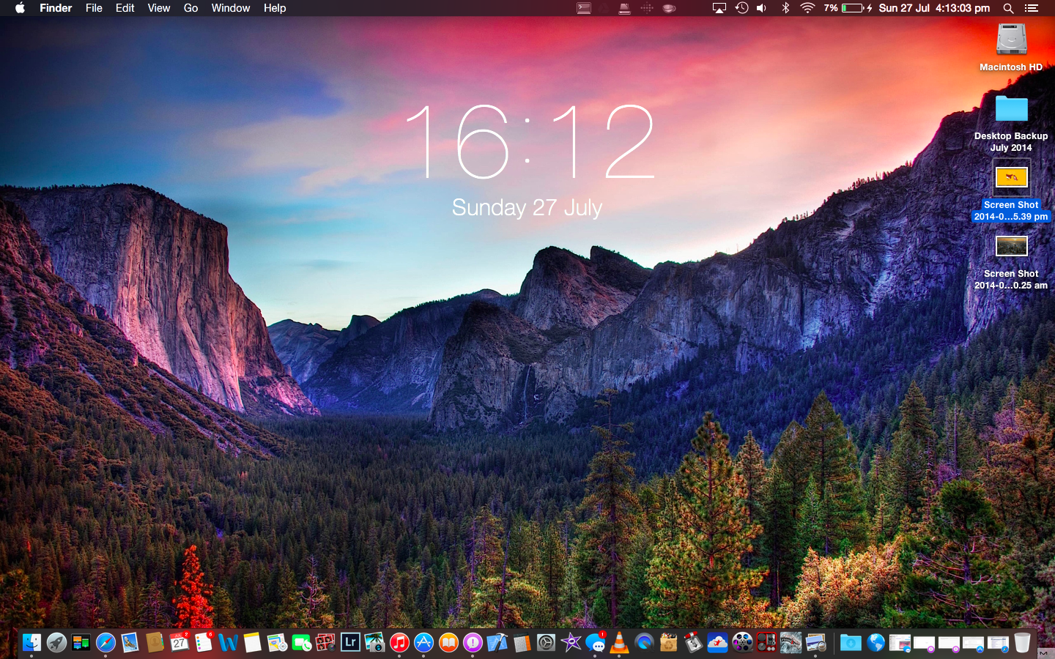The image size is (1055, 659).
Task: Launch Launchpad rocket icon in Dock
Action: pyautogui.click(x=56, y=643)
